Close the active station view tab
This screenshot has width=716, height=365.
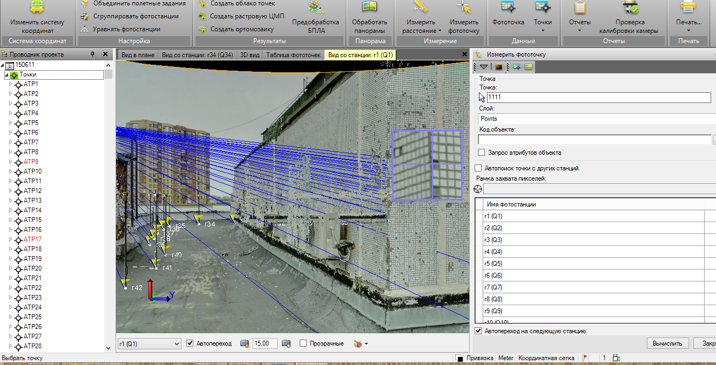click(x=465, y=54)
